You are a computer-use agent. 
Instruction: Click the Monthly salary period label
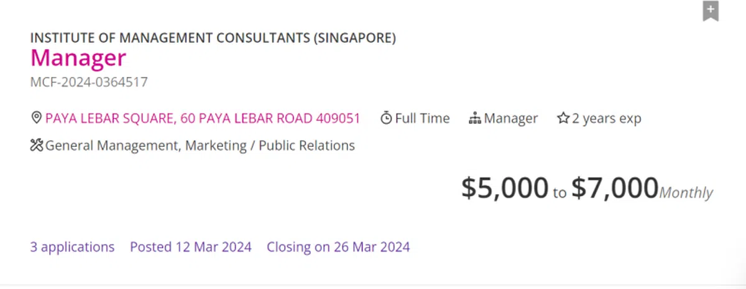686,192
